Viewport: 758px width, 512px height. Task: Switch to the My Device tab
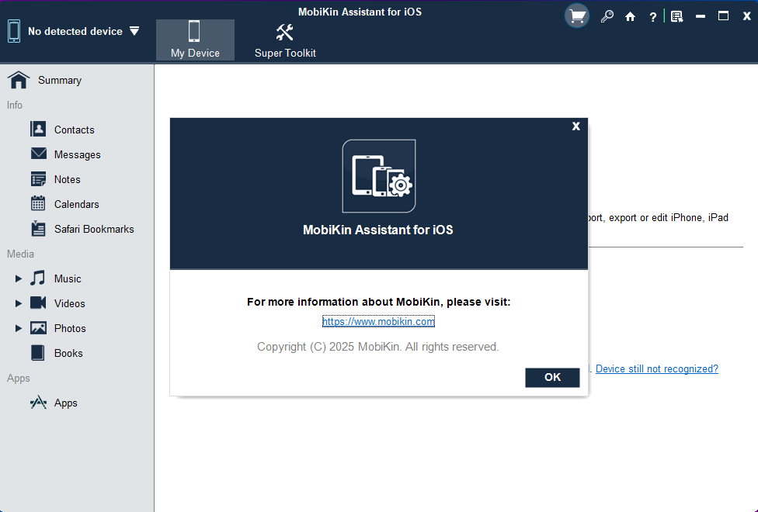point(195,40)
